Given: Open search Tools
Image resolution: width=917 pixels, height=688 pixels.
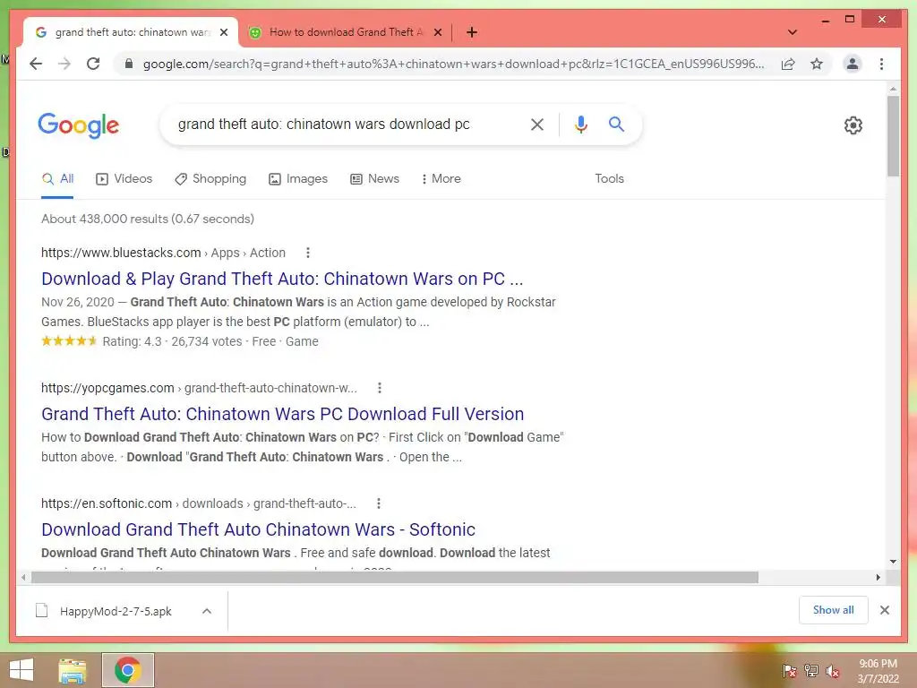Looking at the screenshot, I should pyautogui.click(x=609, y=179).
